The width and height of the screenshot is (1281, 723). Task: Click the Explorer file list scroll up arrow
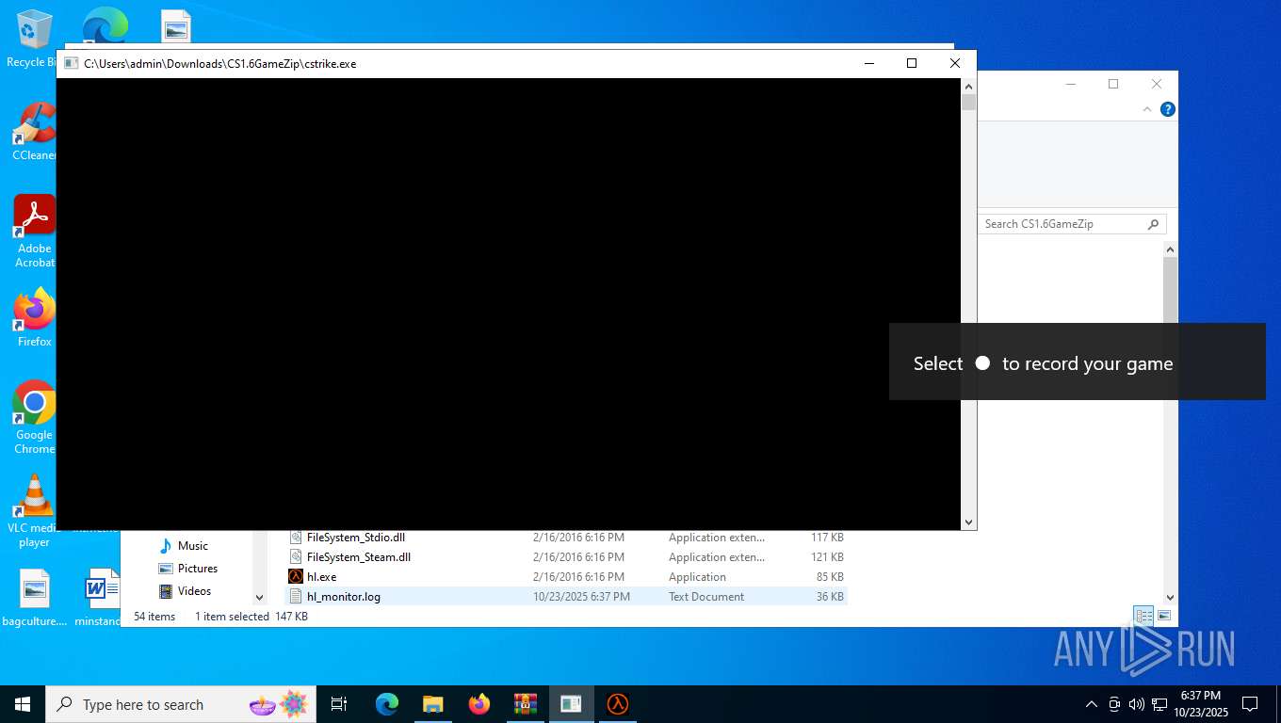(1171, 249)
